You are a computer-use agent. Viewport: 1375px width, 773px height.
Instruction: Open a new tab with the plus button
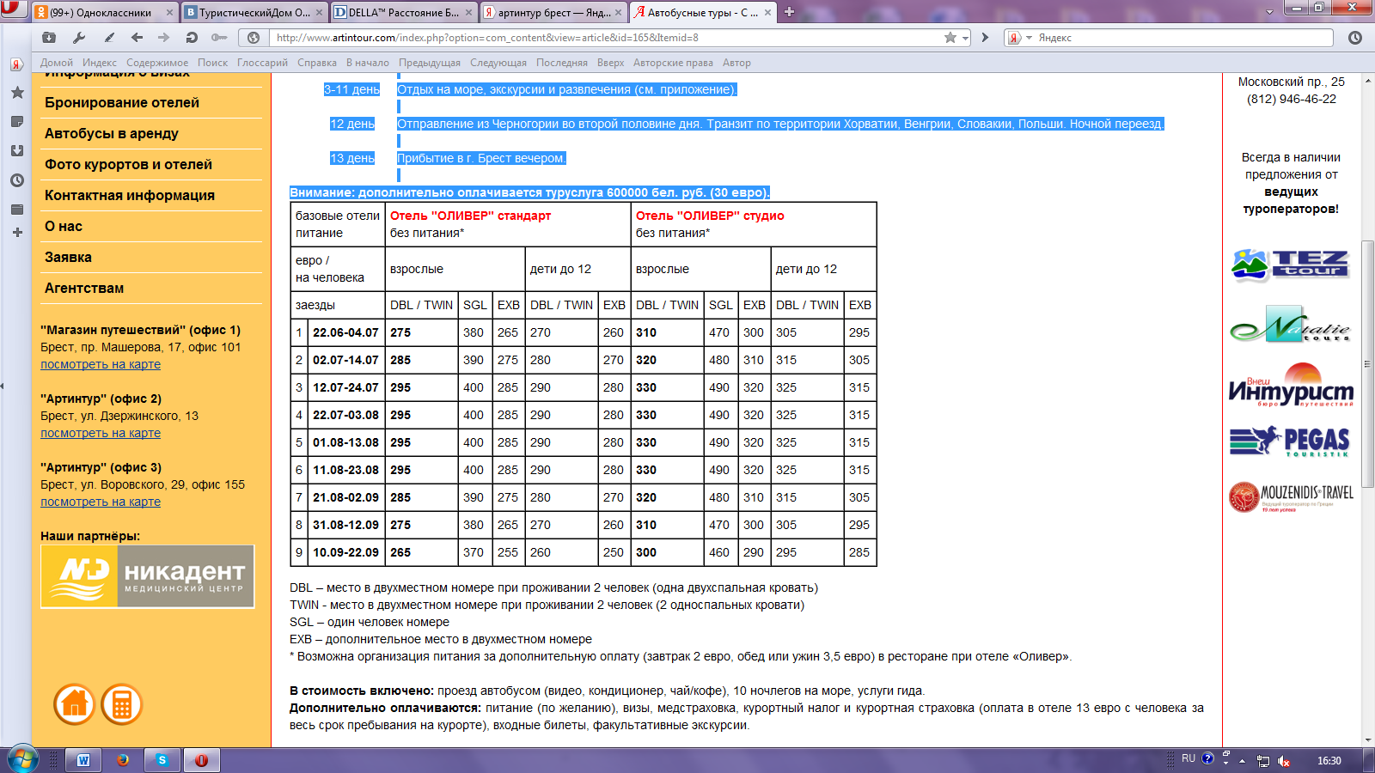789,12
